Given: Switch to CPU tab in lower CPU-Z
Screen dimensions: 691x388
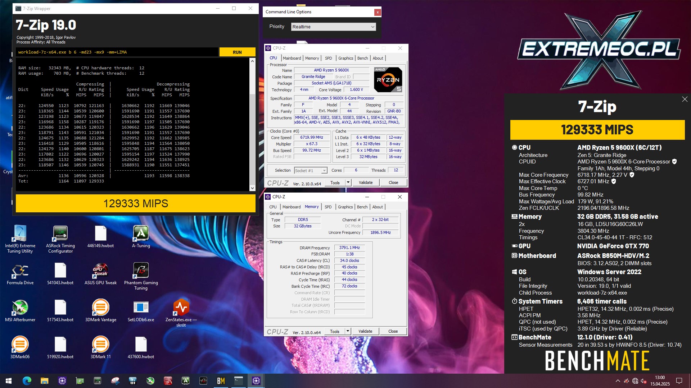Looking at the screenshot, I should pyautogui.click(x=273, y=207).
